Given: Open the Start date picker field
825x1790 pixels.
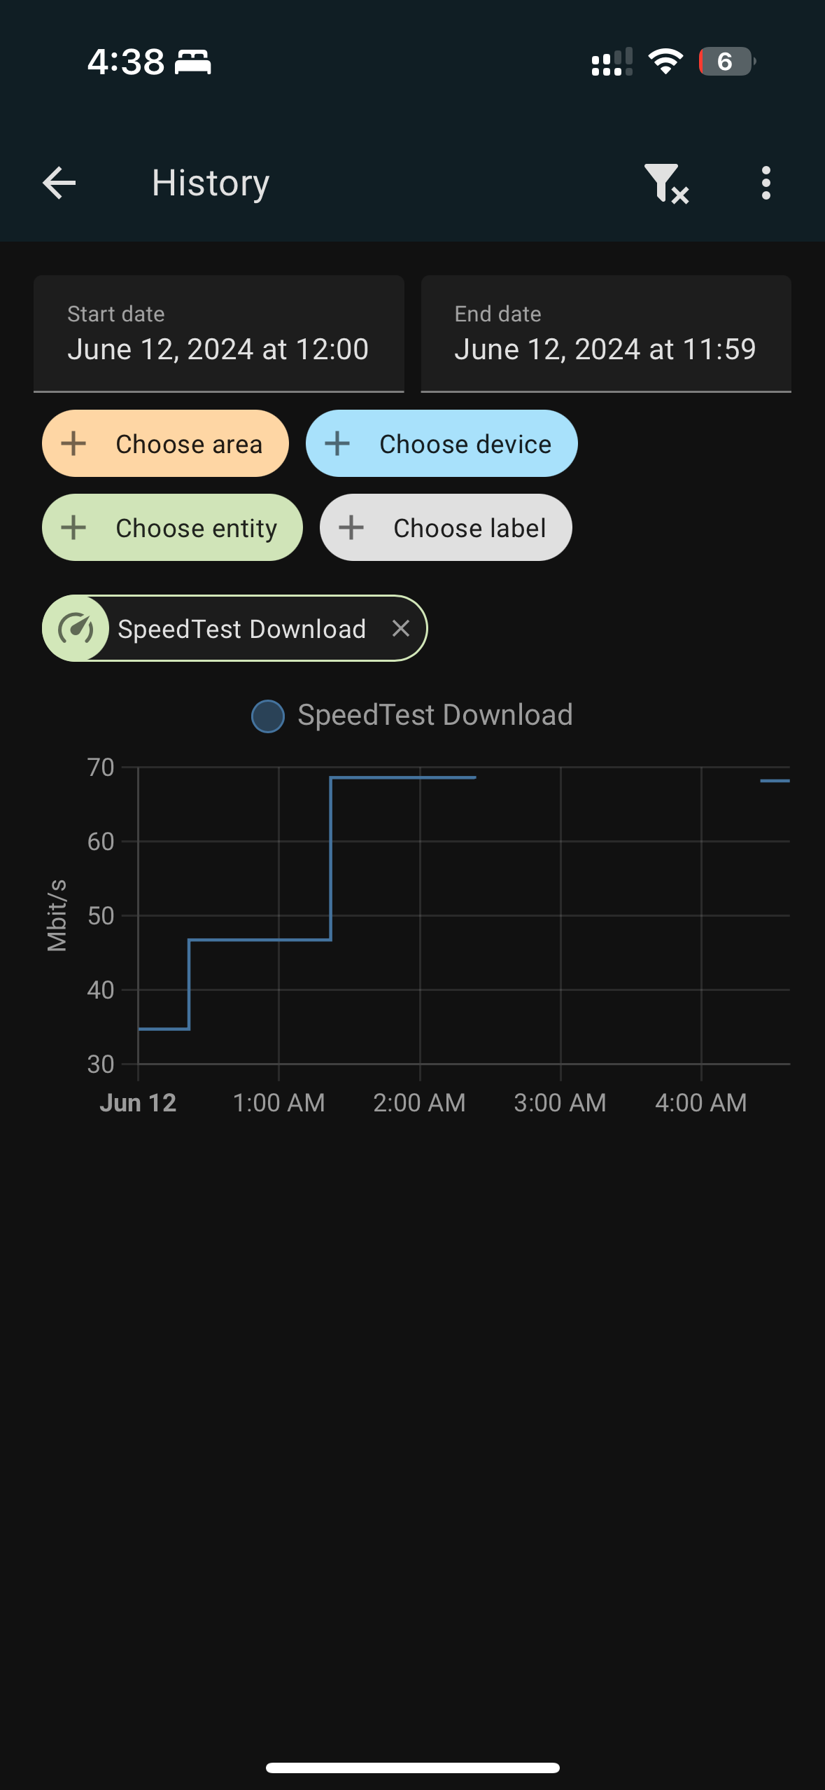Looking at the screenshot, I should click(x=218, y=334).
